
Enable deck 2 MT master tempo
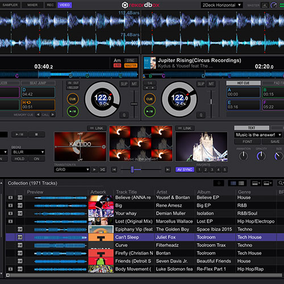coord(211,84)
